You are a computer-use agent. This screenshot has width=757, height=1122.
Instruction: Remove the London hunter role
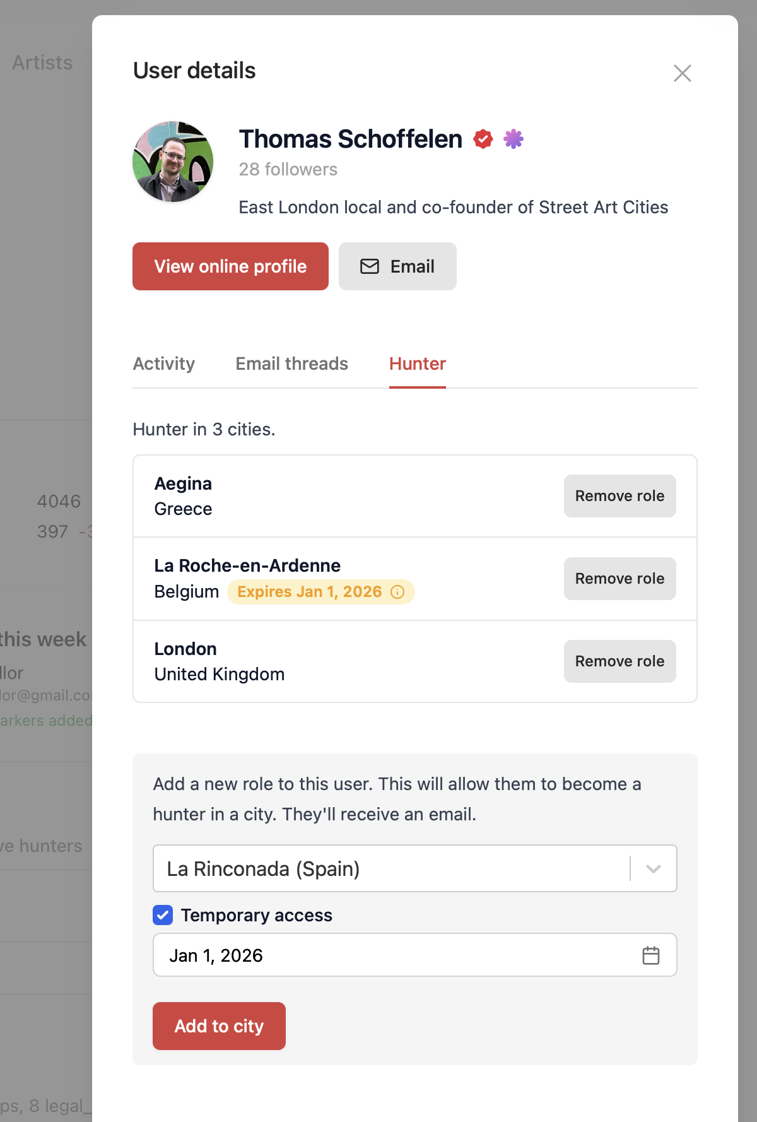coord(619,661)
